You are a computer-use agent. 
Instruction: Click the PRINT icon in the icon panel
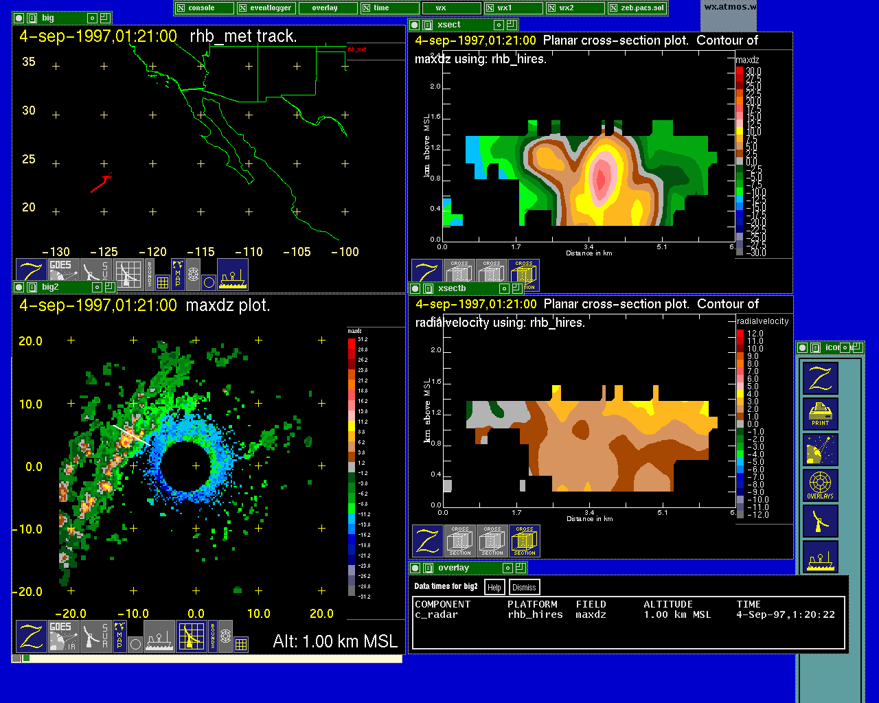tap(820, 414)
